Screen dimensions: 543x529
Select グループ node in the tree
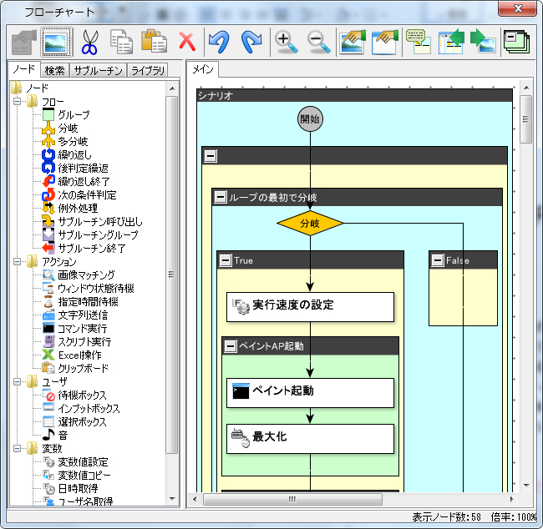pyautogui.click(x=74, y=114)
